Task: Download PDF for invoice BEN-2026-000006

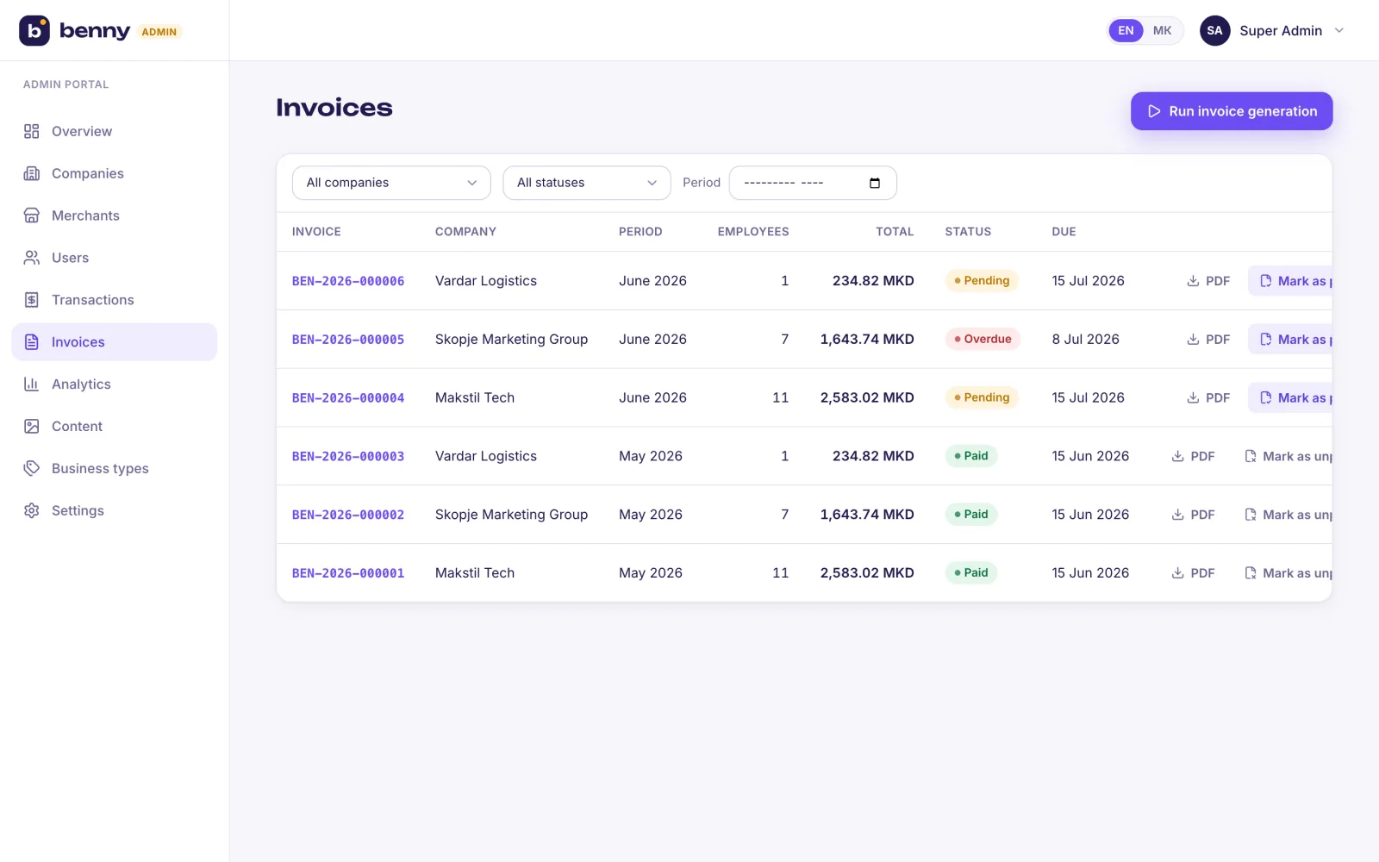Action: coord(1208,281)
